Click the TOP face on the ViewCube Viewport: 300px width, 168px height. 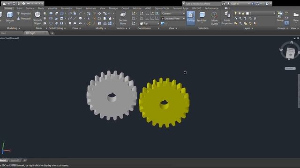tap(290, 55)
